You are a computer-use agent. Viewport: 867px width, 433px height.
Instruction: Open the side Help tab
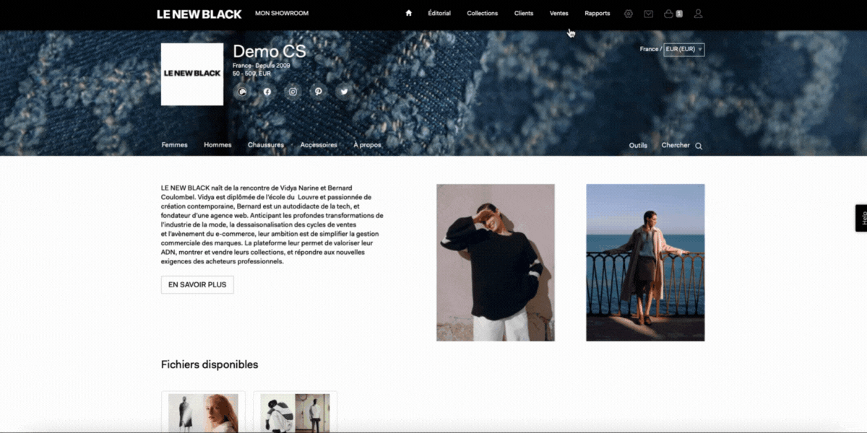(861, 218)
